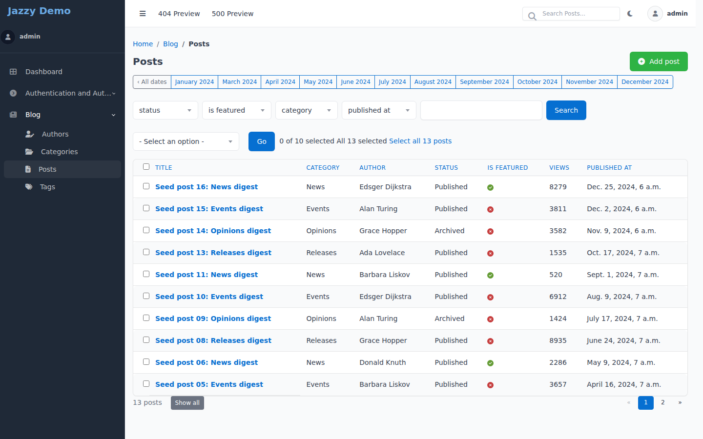This screenshot has width=703, height=439.
Task: Click the Tags sidebar icon
Action: [x=29, y=187]
